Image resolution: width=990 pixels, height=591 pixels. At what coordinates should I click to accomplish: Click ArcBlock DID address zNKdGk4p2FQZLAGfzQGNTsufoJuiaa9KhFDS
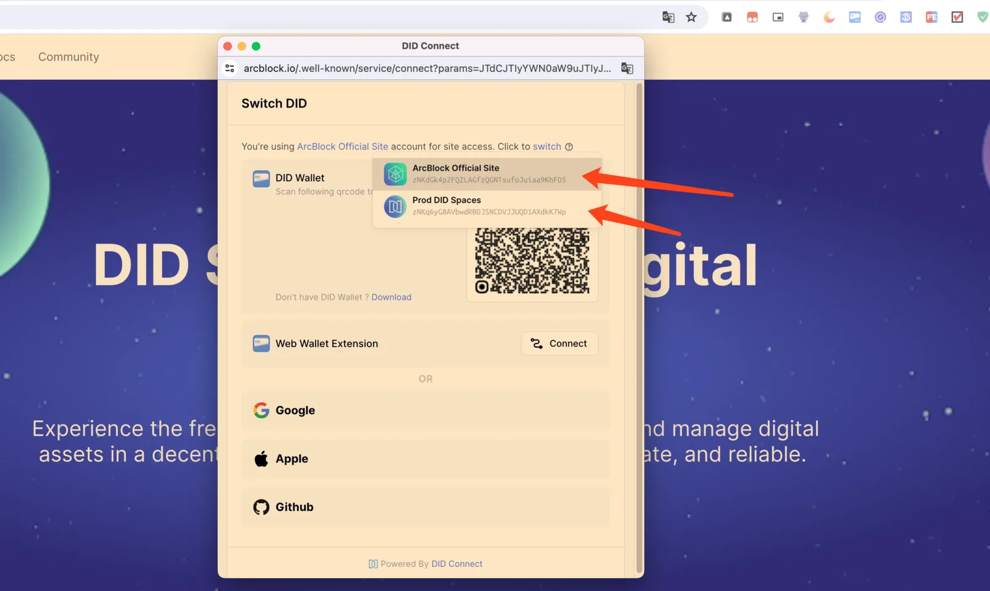[489, 180]
